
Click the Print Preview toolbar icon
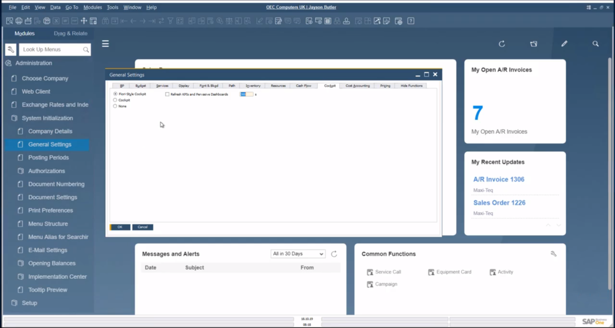tap(10, 21)
